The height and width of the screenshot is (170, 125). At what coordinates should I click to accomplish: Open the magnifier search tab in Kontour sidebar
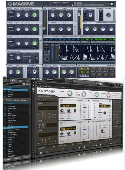[x=6, y=80]
